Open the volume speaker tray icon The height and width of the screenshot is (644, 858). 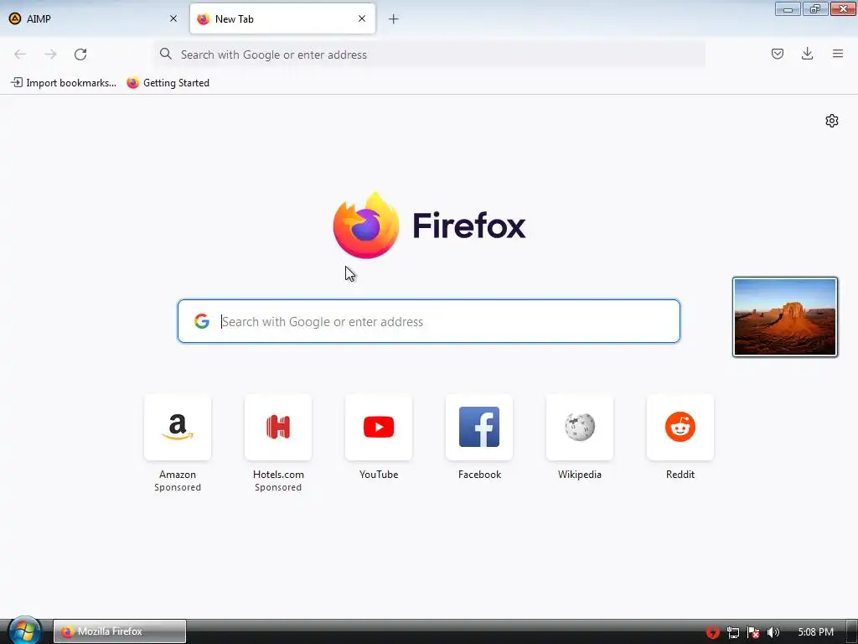coord(773,632)
